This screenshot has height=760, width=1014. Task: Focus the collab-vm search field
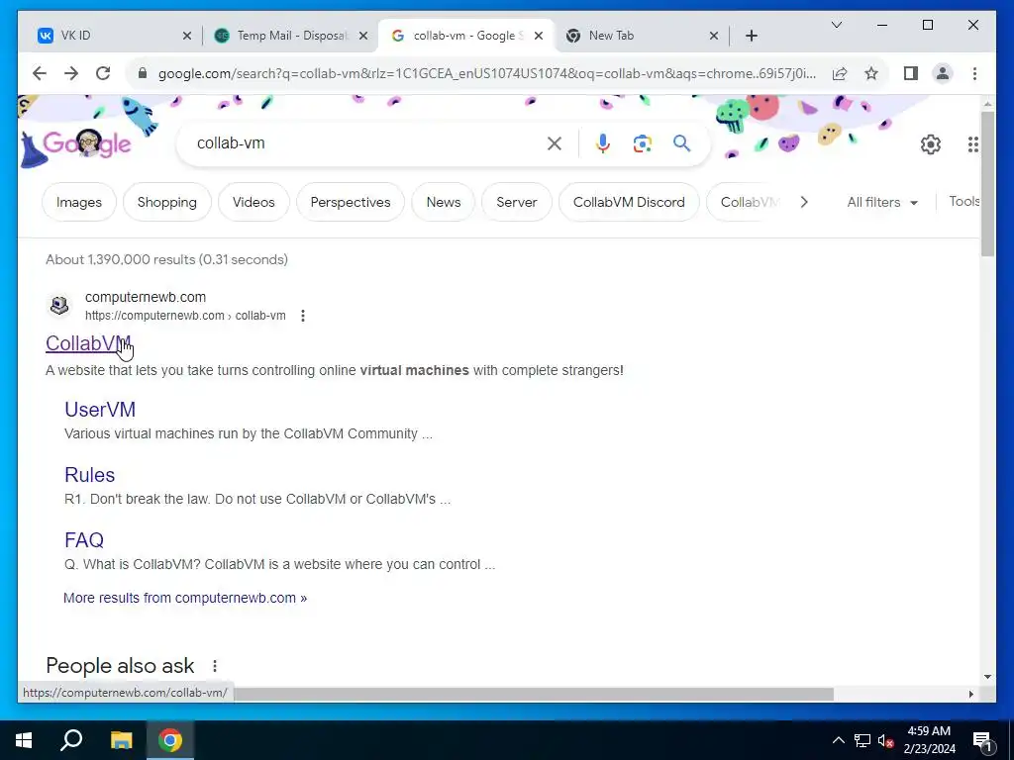coord(365,143)
